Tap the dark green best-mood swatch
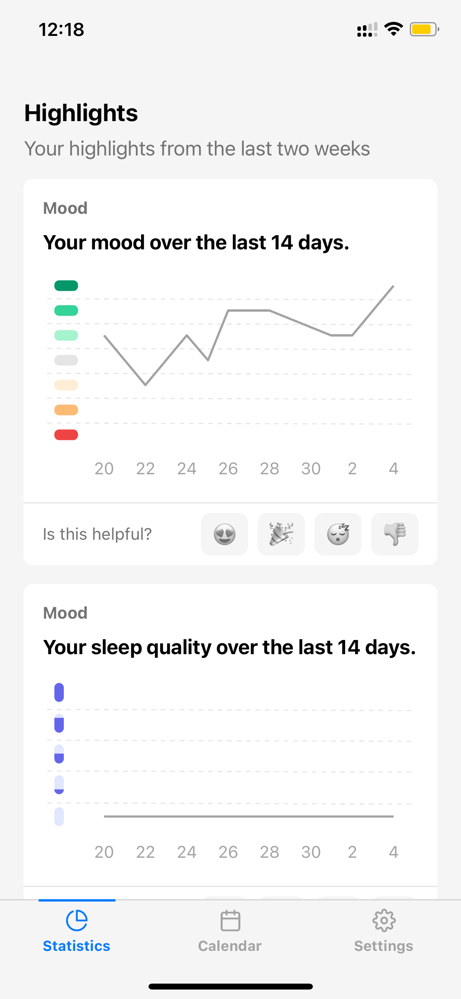Viewport: 461px width, 999px height. click(66, 286)
